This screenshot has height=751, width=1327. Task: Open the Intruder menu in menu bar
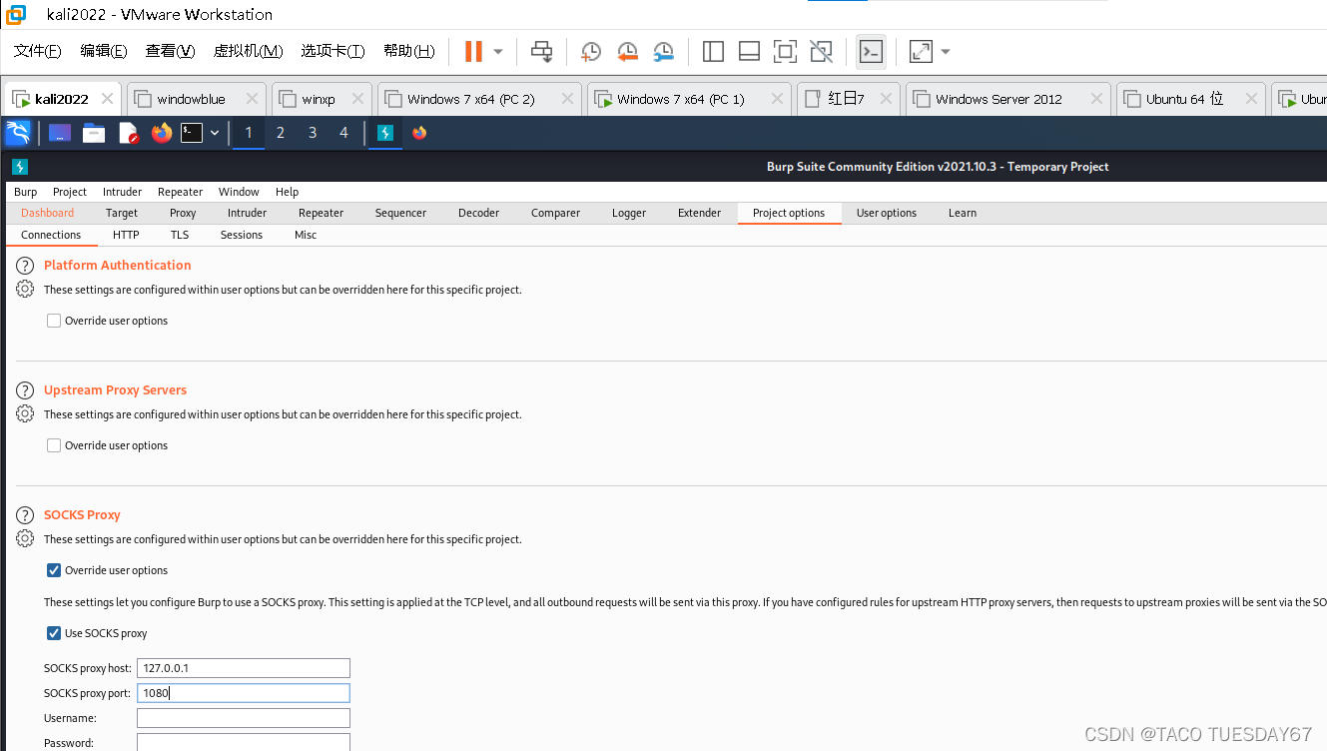(123, 192)
